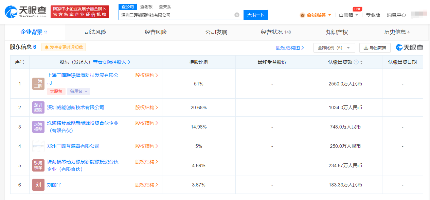The height and width of the screenshot is (200, 430).
Task: Open the 全部比例 (6) dropdown
Action: pos(334,48)
